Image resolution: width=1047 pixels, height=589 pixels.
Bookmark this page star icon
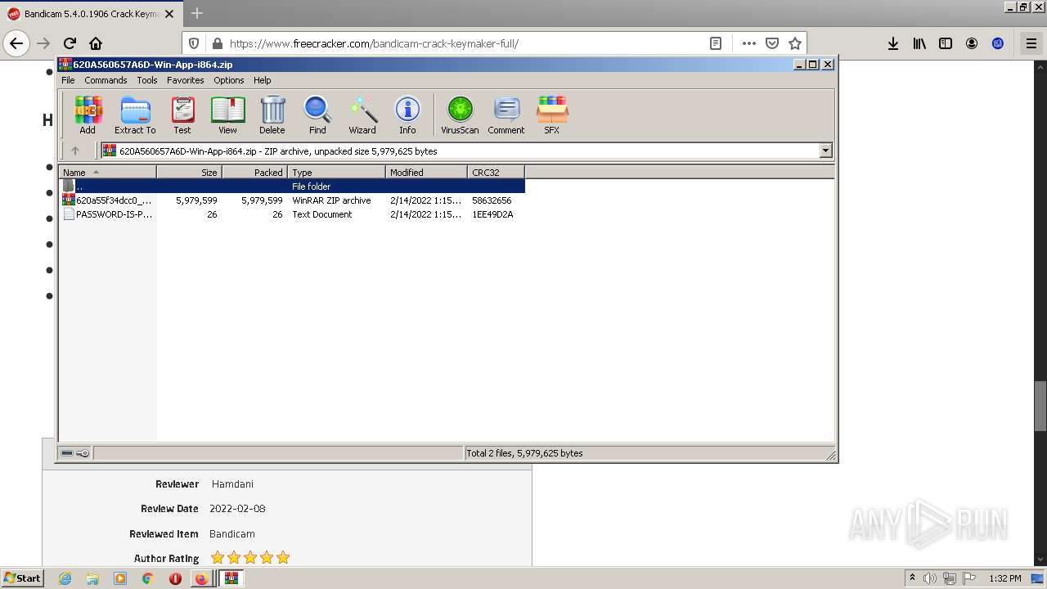tap(794, 43)
